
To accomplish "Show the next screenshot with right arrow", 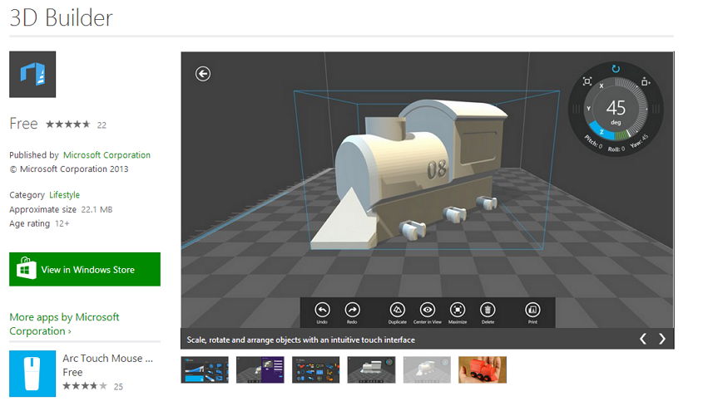I will [661, 339].
